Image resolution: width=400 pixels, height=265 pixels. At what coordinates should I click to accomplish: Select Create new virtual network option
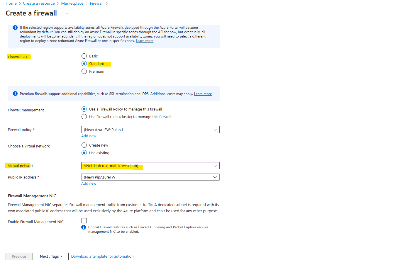point(84,145)
